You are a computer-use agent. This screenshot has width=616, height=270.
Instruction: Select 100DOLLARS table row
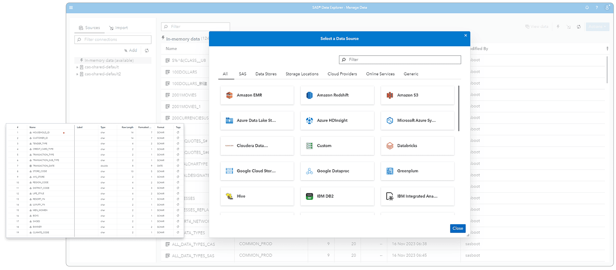point(185,72)
